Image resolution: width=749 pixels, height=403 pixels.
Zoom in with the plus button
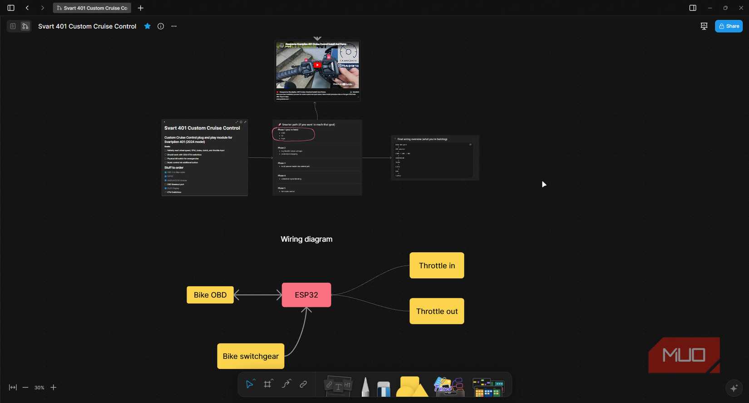pos(54,388)
